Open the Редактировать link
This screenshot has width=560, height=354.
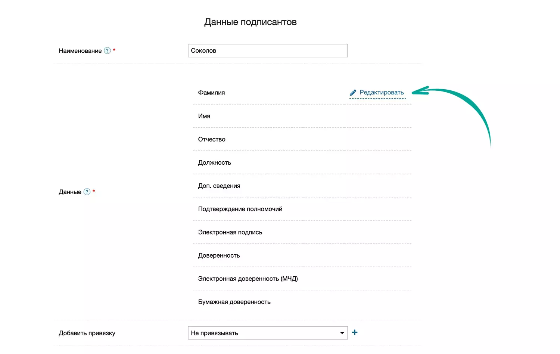click(382, 93)
